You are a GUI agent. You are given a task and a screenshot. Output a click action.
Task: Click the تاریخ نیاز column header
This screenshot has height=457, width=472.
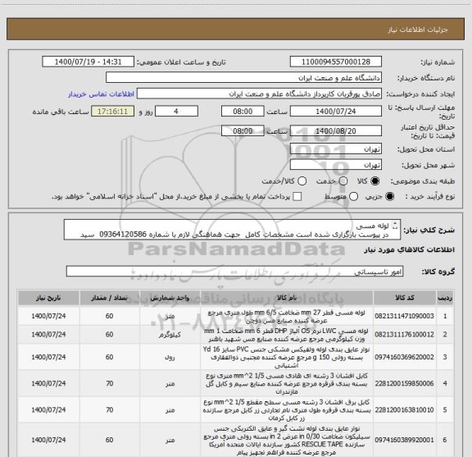pyautogui.click(x=48, y=298)
